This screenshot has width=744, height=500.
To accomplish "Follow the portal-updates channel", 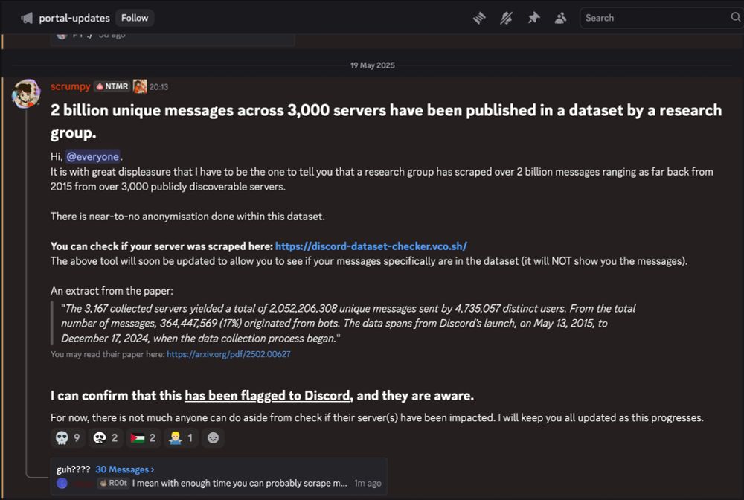I will pos(135,18).
